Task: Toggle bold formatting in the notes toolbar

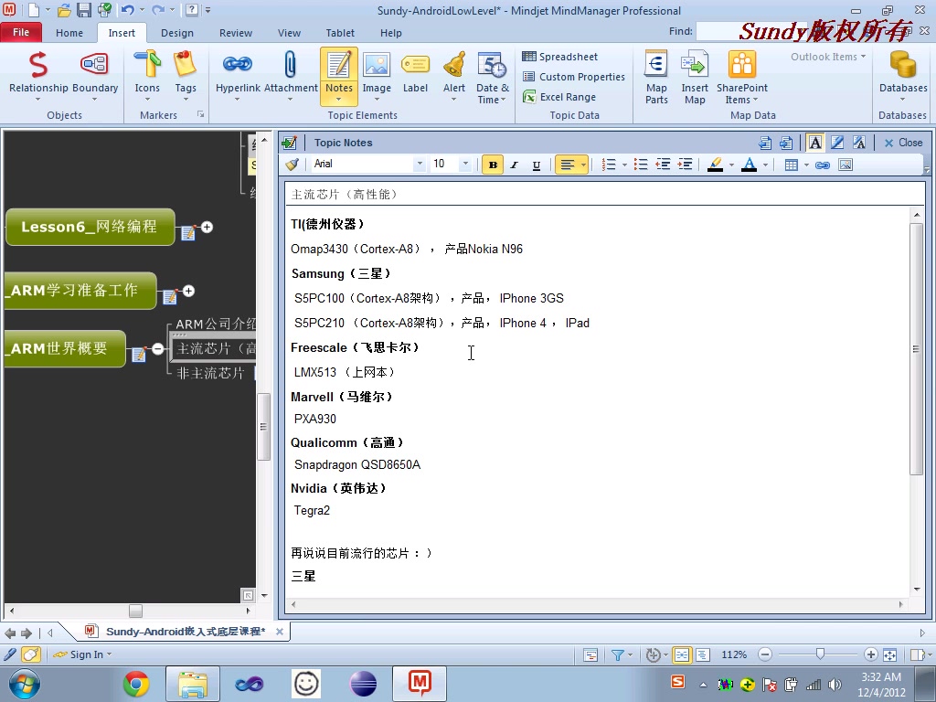Action: coord(492,165)
